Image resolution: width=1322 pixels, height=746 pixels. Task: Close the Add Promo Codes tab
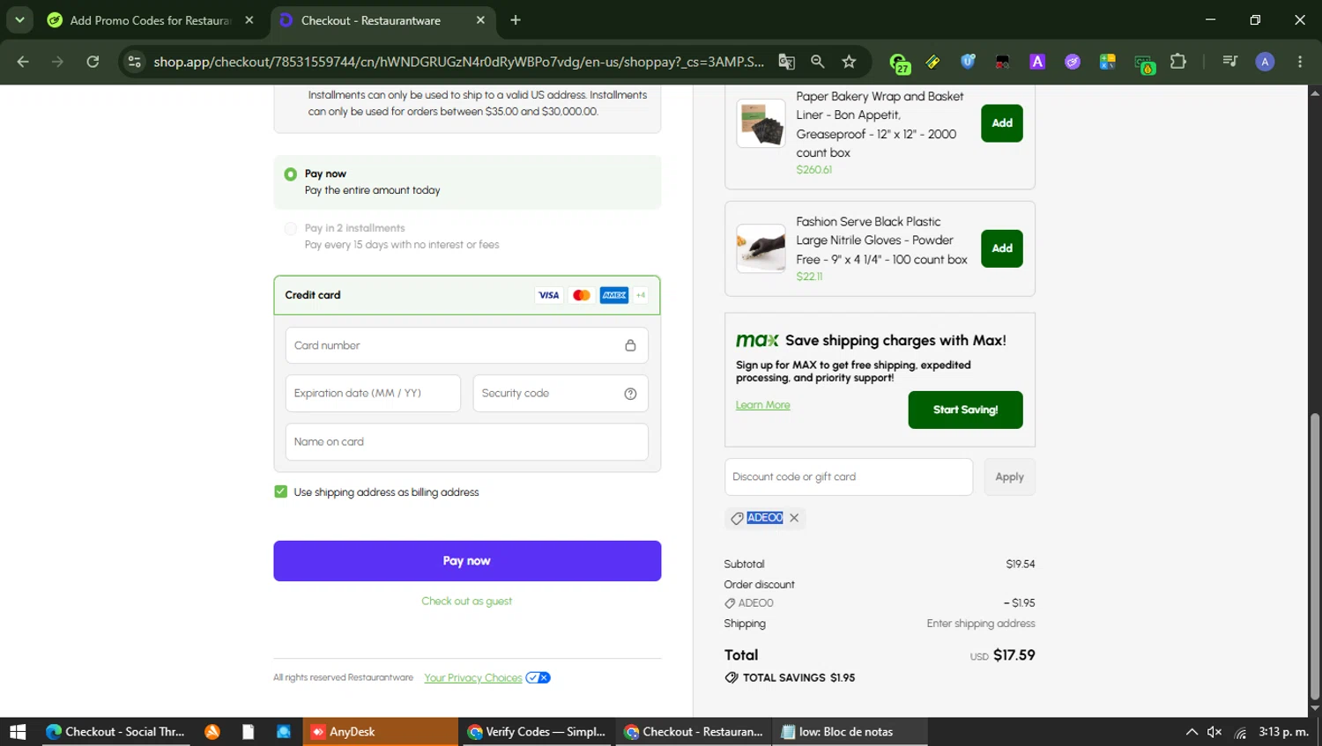click(x=249, y=20)
